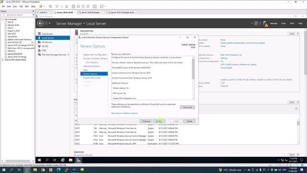
Task: Click scroll-down arrow in review selections box
Action: point(193,99)
